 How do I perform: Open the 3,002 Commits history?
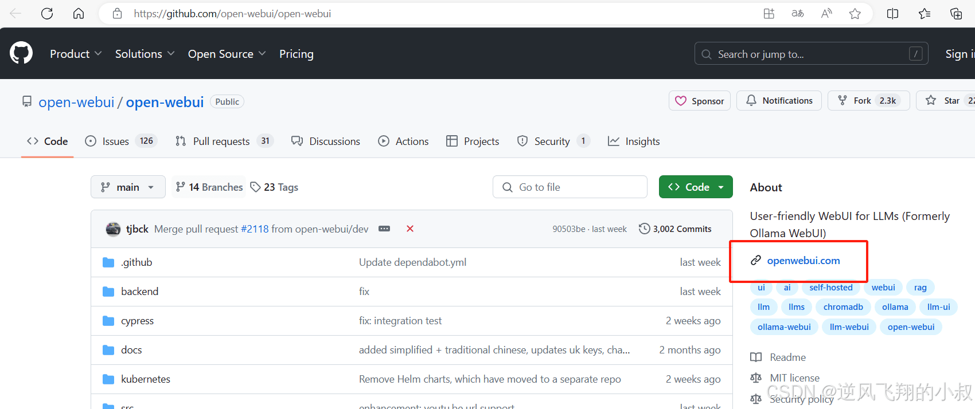675,229
